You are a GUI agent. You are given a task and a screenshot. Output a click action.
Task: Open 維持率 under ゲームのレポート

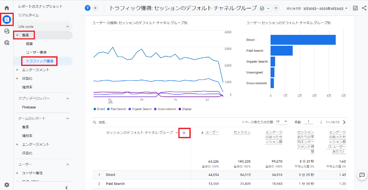(27, 136)
